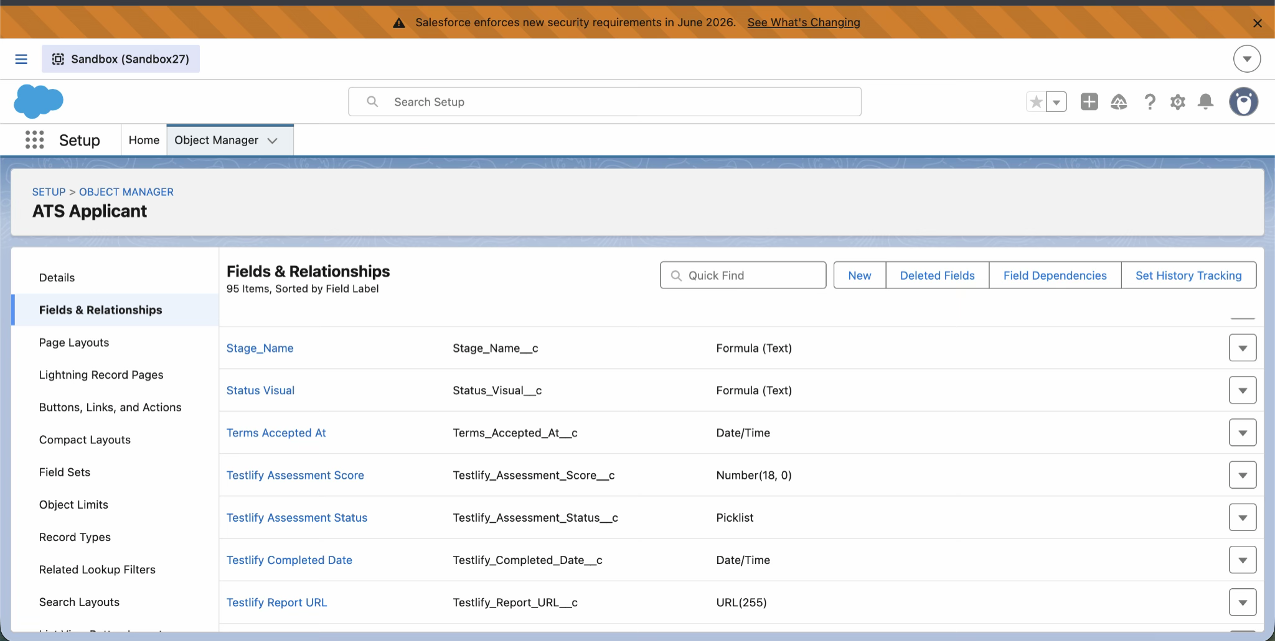Open the Testlify Report URL field
The image size is (1275, 641).
point(276,602)
